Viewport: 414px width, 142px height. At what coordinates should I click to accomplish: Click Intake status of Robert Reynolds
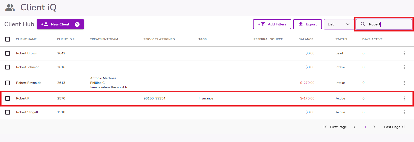coord(340,83)
